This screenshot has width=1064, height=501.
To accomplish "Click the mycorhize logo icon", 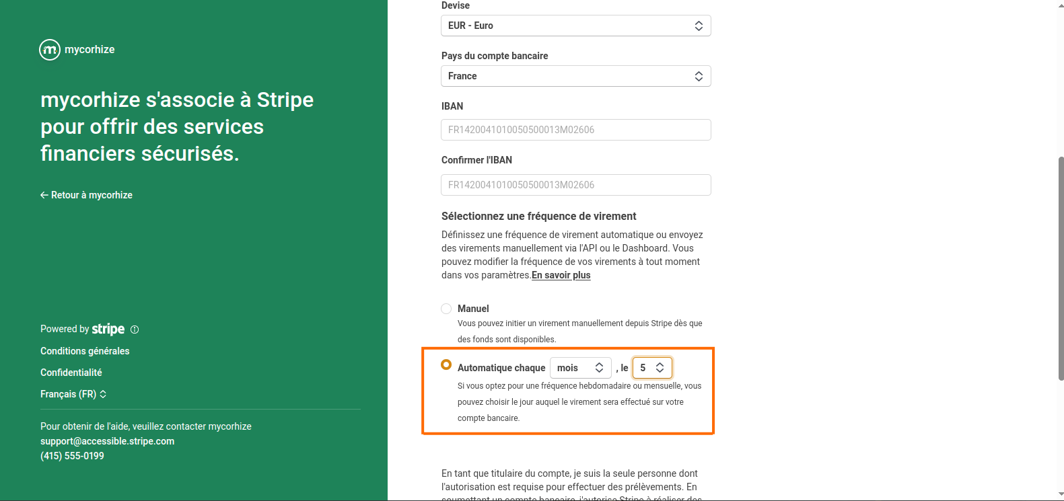I will coord(50,50).
